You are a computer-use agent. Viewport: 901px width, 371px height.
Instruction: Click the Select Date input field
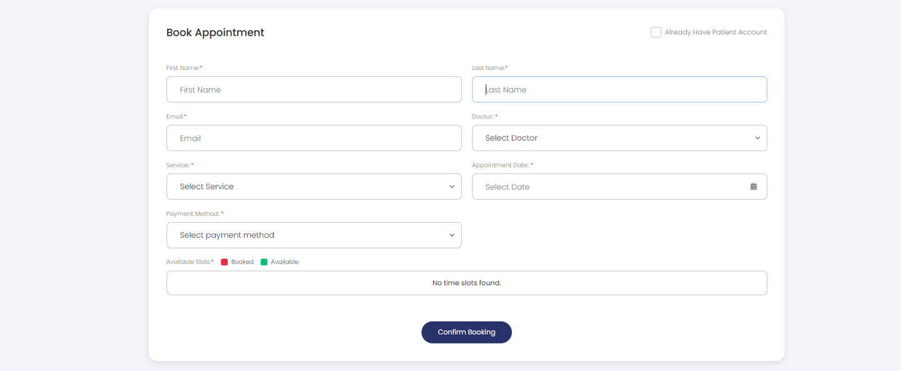coord(619,186)
